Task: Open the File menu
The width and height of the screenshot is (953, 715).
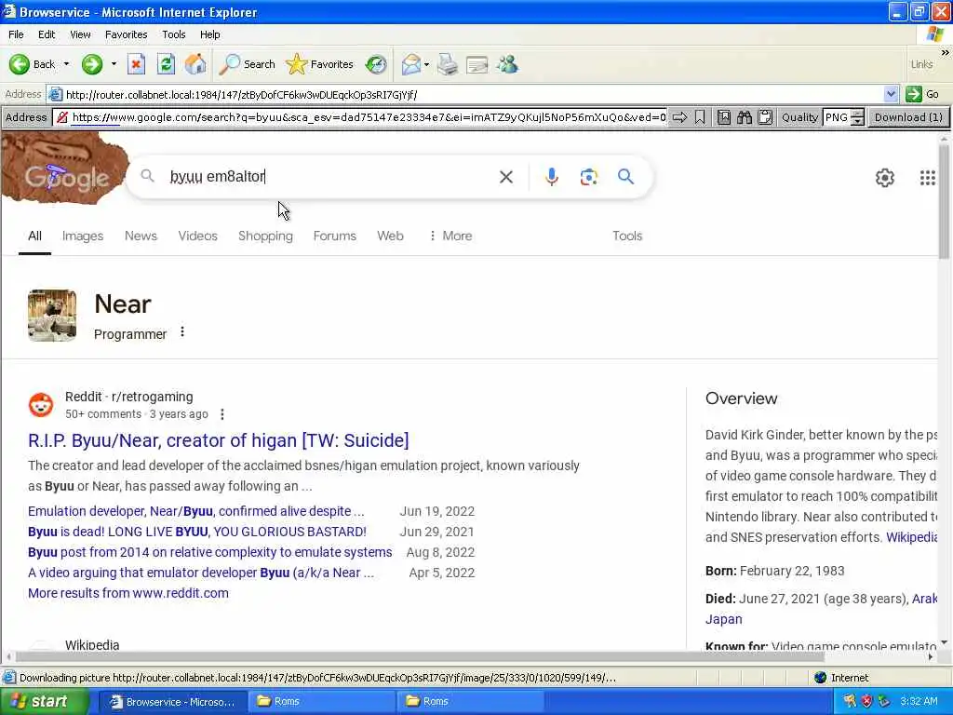Action: 16,34
